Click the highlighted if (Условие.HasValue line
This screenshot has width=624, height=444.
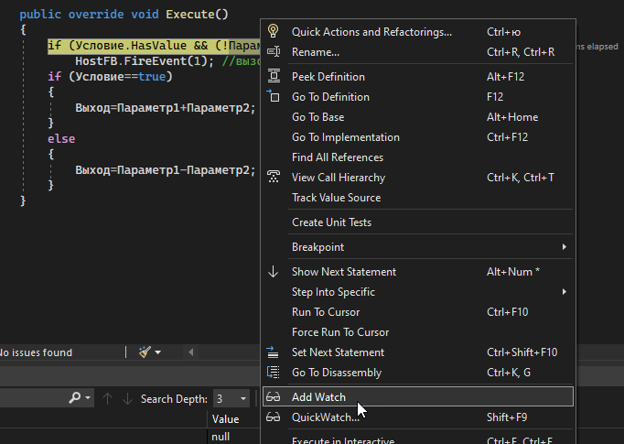click(x=154, y=46)
